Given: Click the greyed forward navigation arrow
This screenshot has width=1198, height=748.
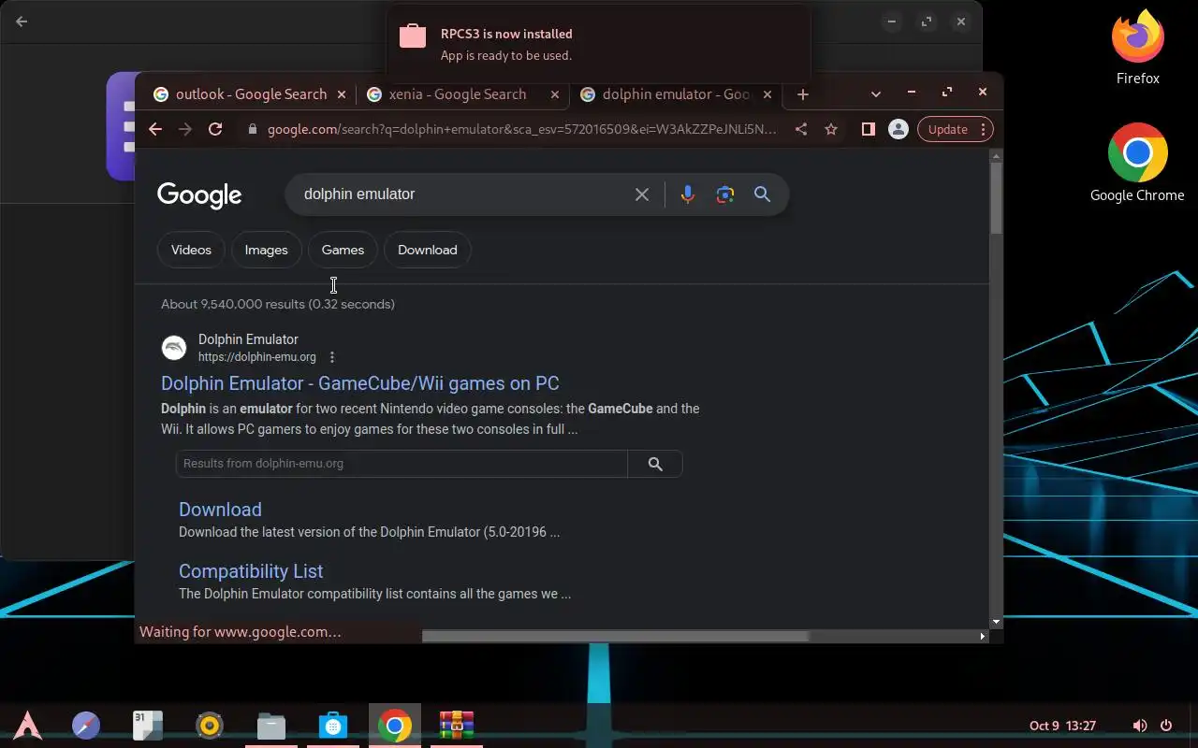Looking at the screenshot, I should [185, 129].
